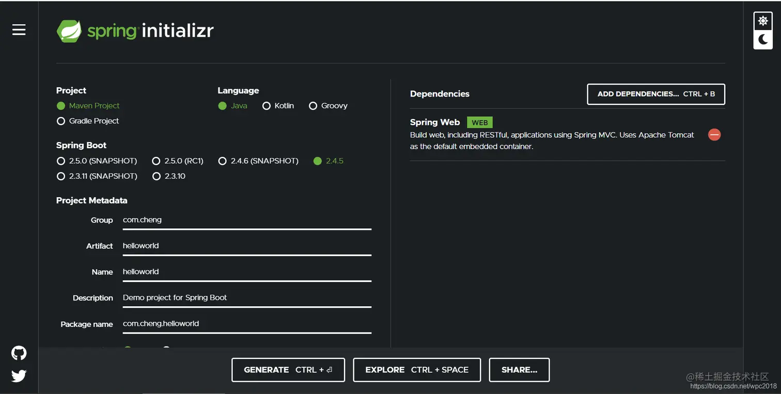Click the Package name input field
Screen dimensions: 781x394
(247, 324)
